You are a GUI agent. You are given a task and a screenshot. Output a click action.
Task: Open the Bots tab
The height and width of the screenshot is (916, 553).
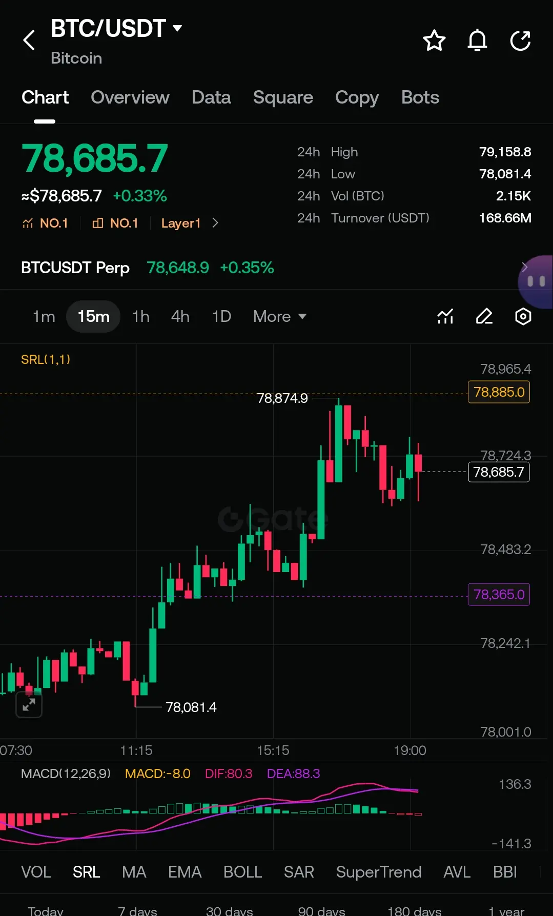point(420,97)
